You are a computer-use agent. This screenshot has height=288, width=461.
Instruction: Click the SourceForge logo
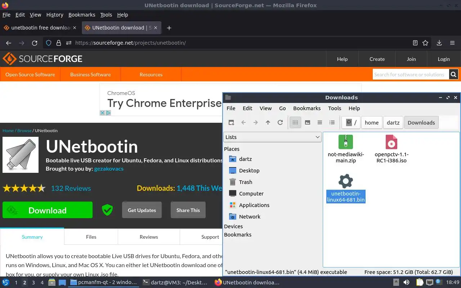click(x=42, y=59)
